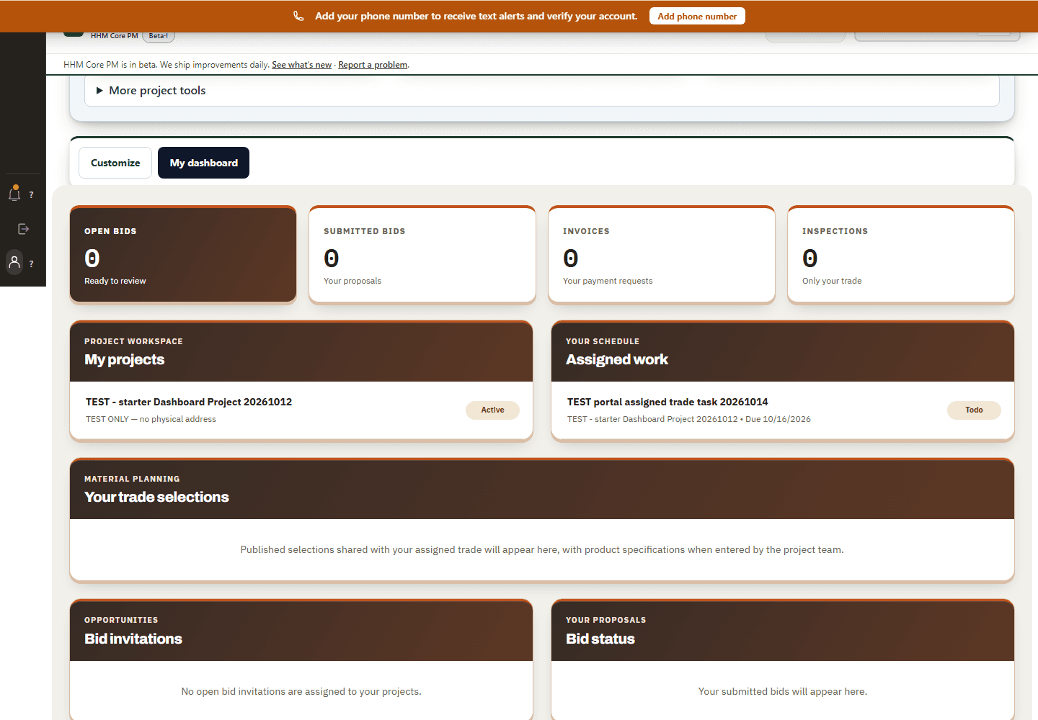Open the notifications bell icon
The image size is (1038, 720).
click(x=14, y=194)
